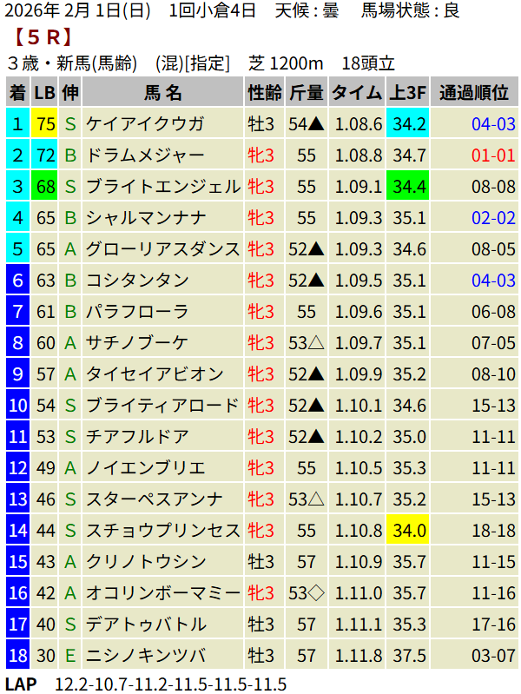521x694 pixels.
Task: Click the green LB value 68
Action: click(45, 187)
